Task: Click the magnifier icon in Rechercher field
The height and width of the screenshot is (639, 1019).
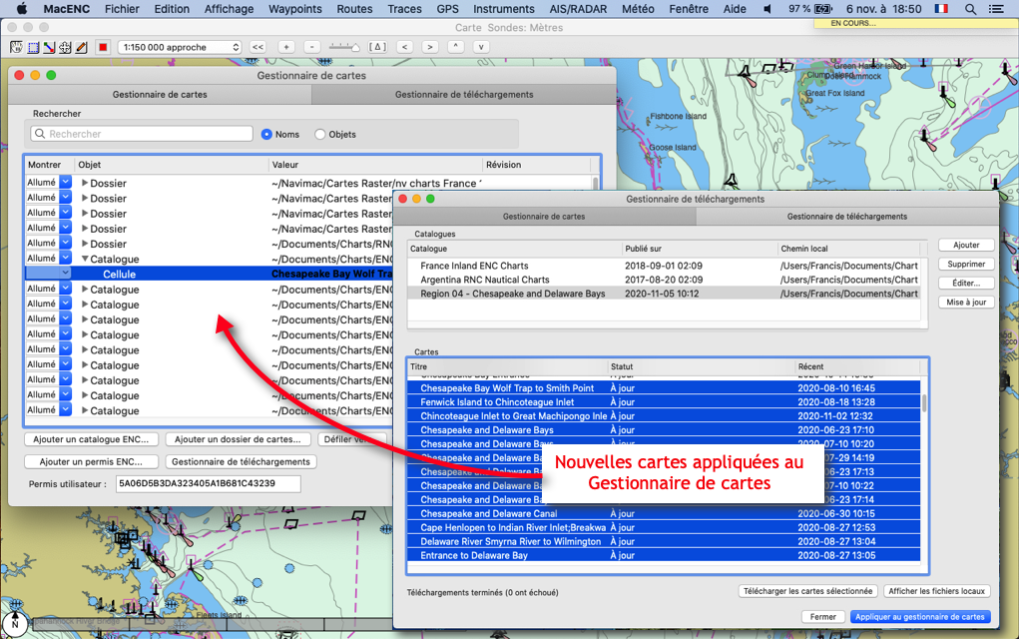Action: 40,133
